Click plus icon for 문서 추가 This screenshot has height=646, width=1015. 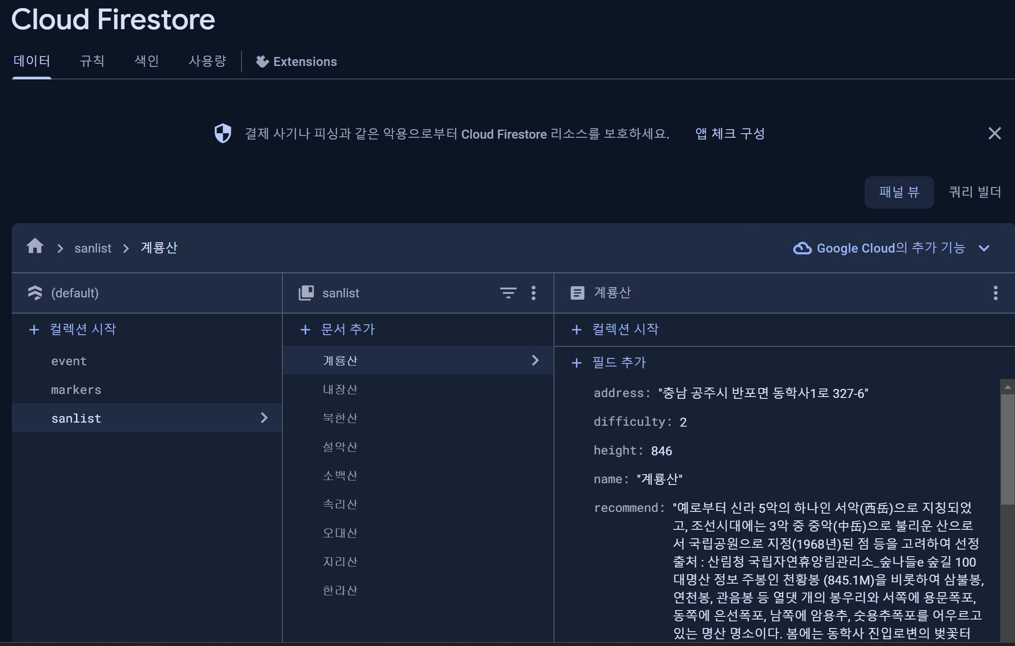pos(305,330)
